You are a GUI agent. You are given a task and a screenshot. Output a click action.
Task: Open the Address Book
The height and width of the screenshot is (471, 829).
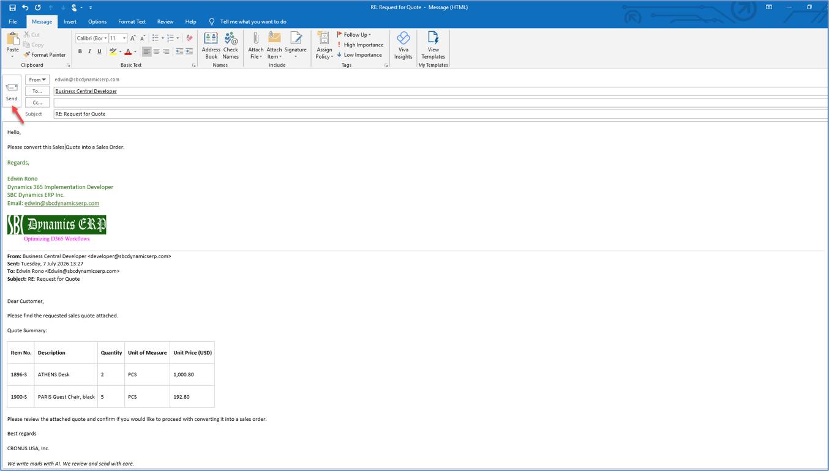(x=211, y=45)
